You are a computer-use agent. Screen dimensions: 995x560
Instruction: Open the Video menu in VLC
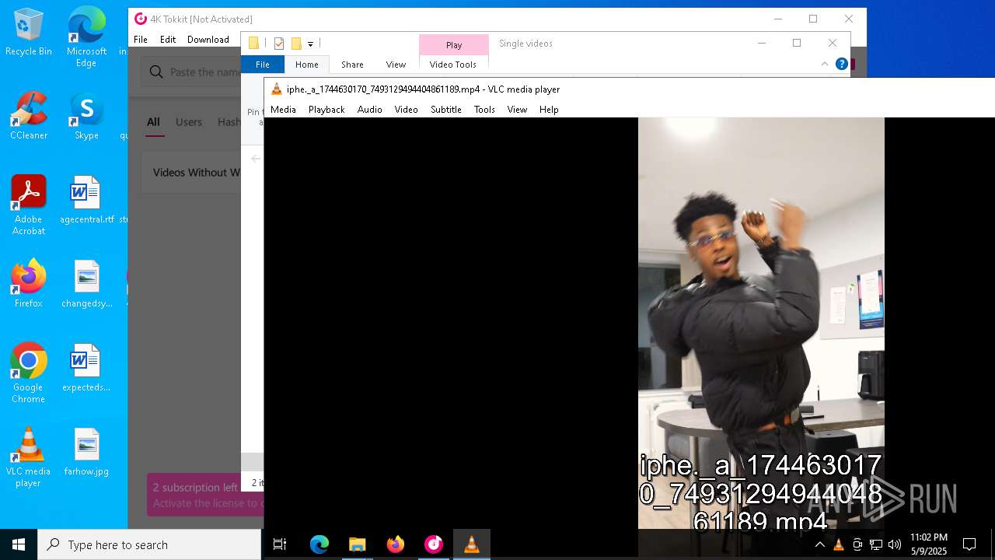[x=406, y=110]
